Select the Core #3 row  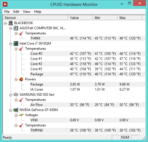point(87,69)
